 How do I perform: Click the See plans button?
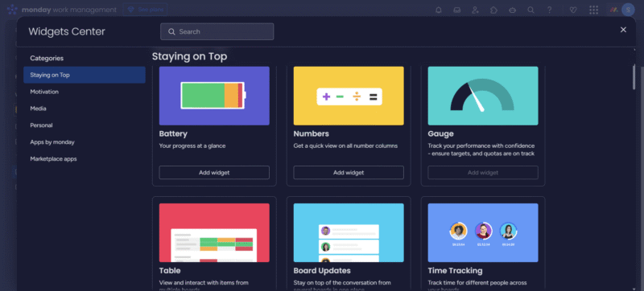[145, 10]
